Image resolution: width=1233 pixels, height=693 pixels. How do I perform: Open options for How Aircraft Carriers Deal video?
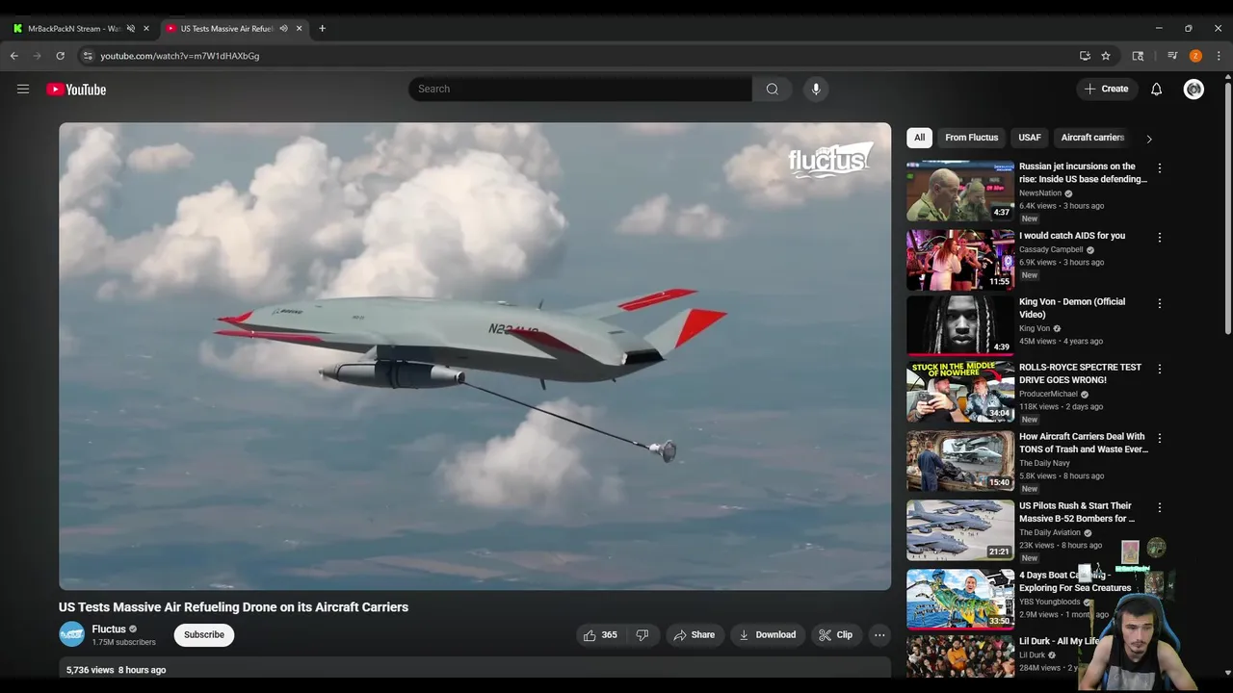1159,438
